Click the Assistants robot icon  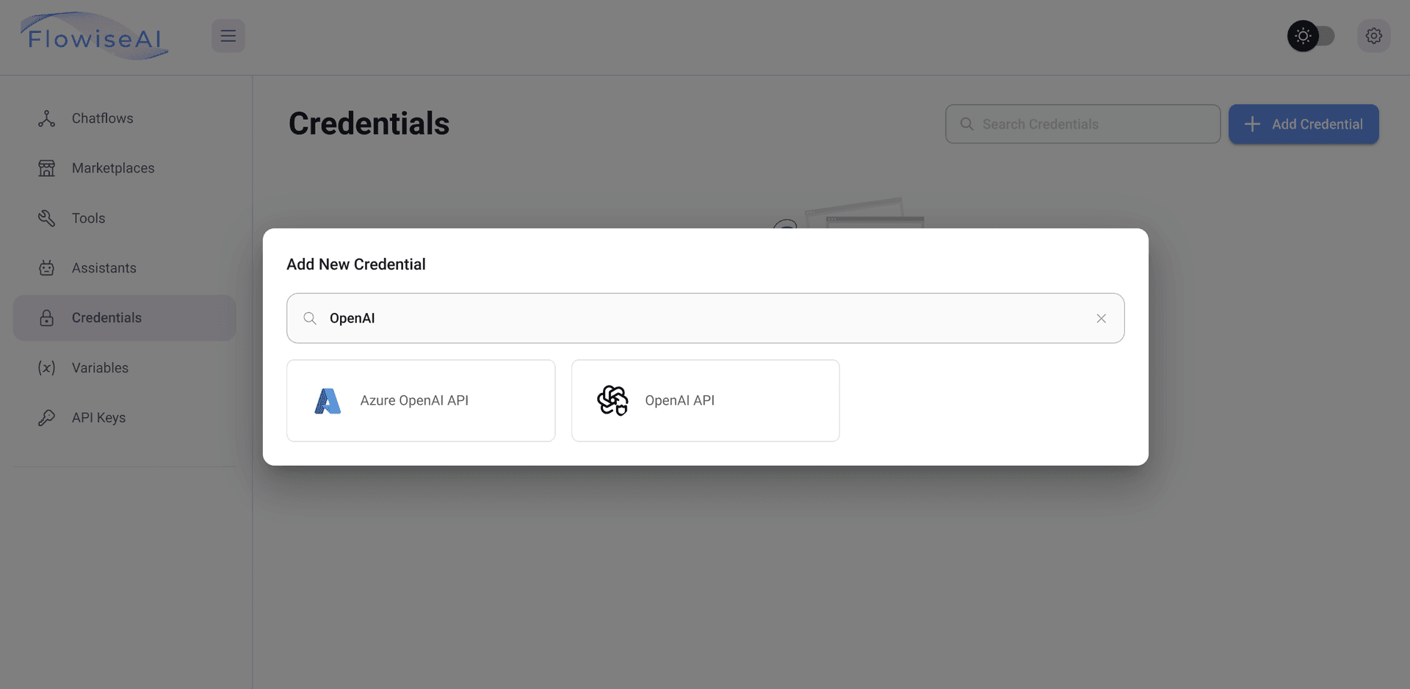46,268
